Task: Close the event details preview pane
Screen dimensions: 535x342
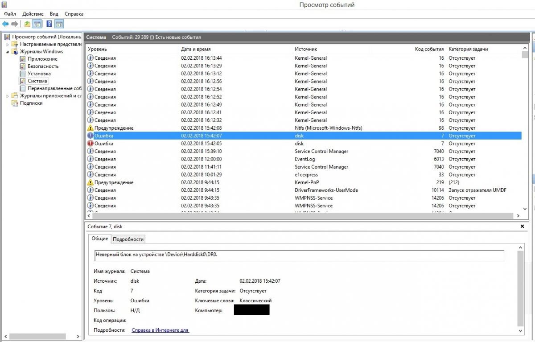Action: click(x=522, y=227)
